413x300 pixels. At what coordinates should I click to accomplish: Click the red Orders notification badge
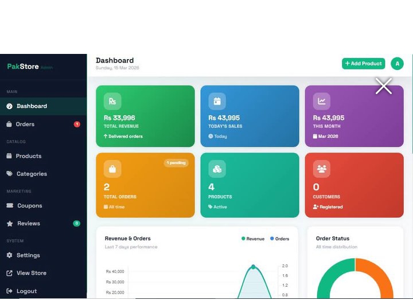click(x=77, y=124)
